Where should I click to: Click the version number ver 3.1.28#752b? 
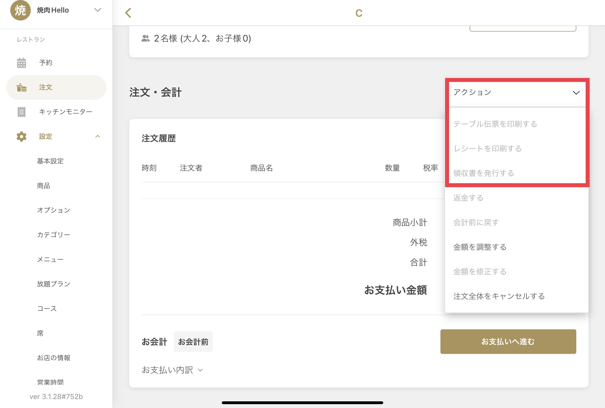click(x=56, y=396)
